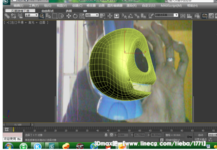This screenshot has width=217, height=150.
Task: Click the Use Pivot Point Center icon
Action: [x=103, y=16]
